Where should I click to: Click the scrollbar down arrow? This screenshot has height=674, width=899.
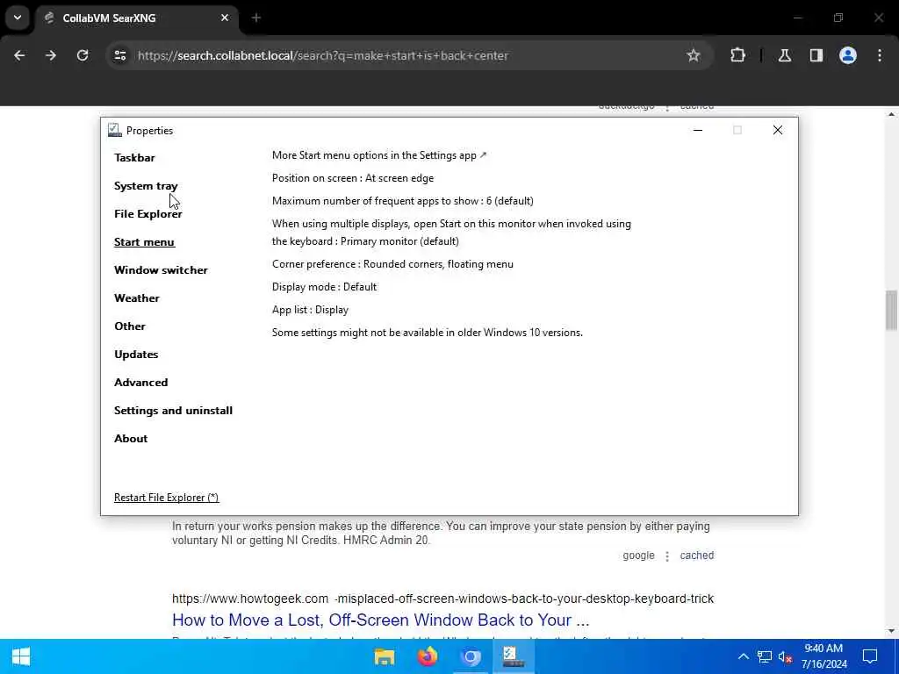click(x=891, y=632)
